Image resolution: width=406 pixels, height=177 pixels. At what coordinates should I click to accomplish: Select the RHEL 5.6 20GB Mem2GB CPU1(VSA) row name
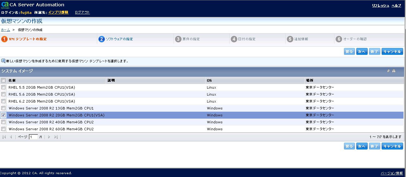[42, 94]
